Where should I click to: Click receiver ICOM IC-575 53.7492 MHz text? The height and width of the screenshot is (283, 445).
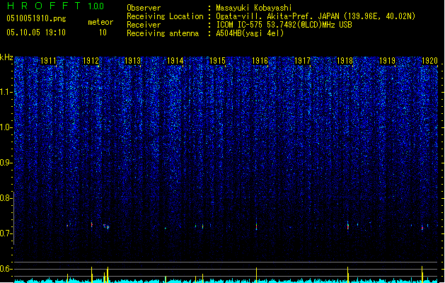284,25
